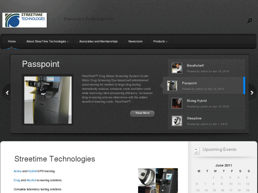Image resolution: width=258 pixels, height=193 pixels.
Task: Open the Home menu item
Action: click(12, 41)
